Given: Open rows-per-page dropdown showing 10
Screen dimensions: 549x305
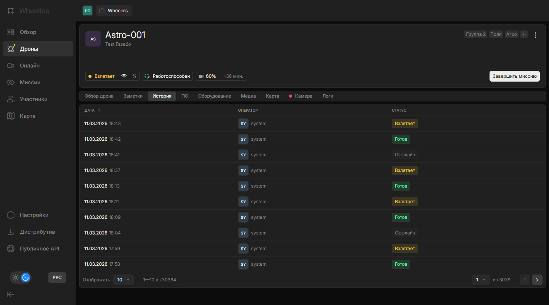Looking at the screenshot, I should pos(124,280).
